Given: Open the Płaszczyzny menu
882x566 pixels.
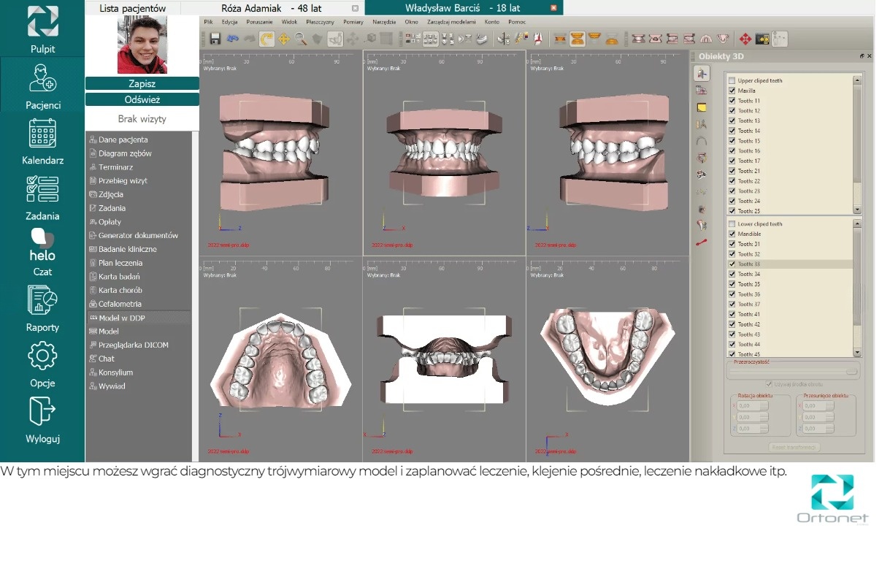Looking at the screenshot, I should [320, 22].
